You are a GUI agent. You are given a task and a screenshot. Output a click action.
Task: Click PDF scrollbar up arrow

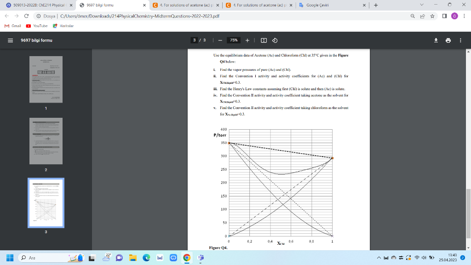point(468,52)
